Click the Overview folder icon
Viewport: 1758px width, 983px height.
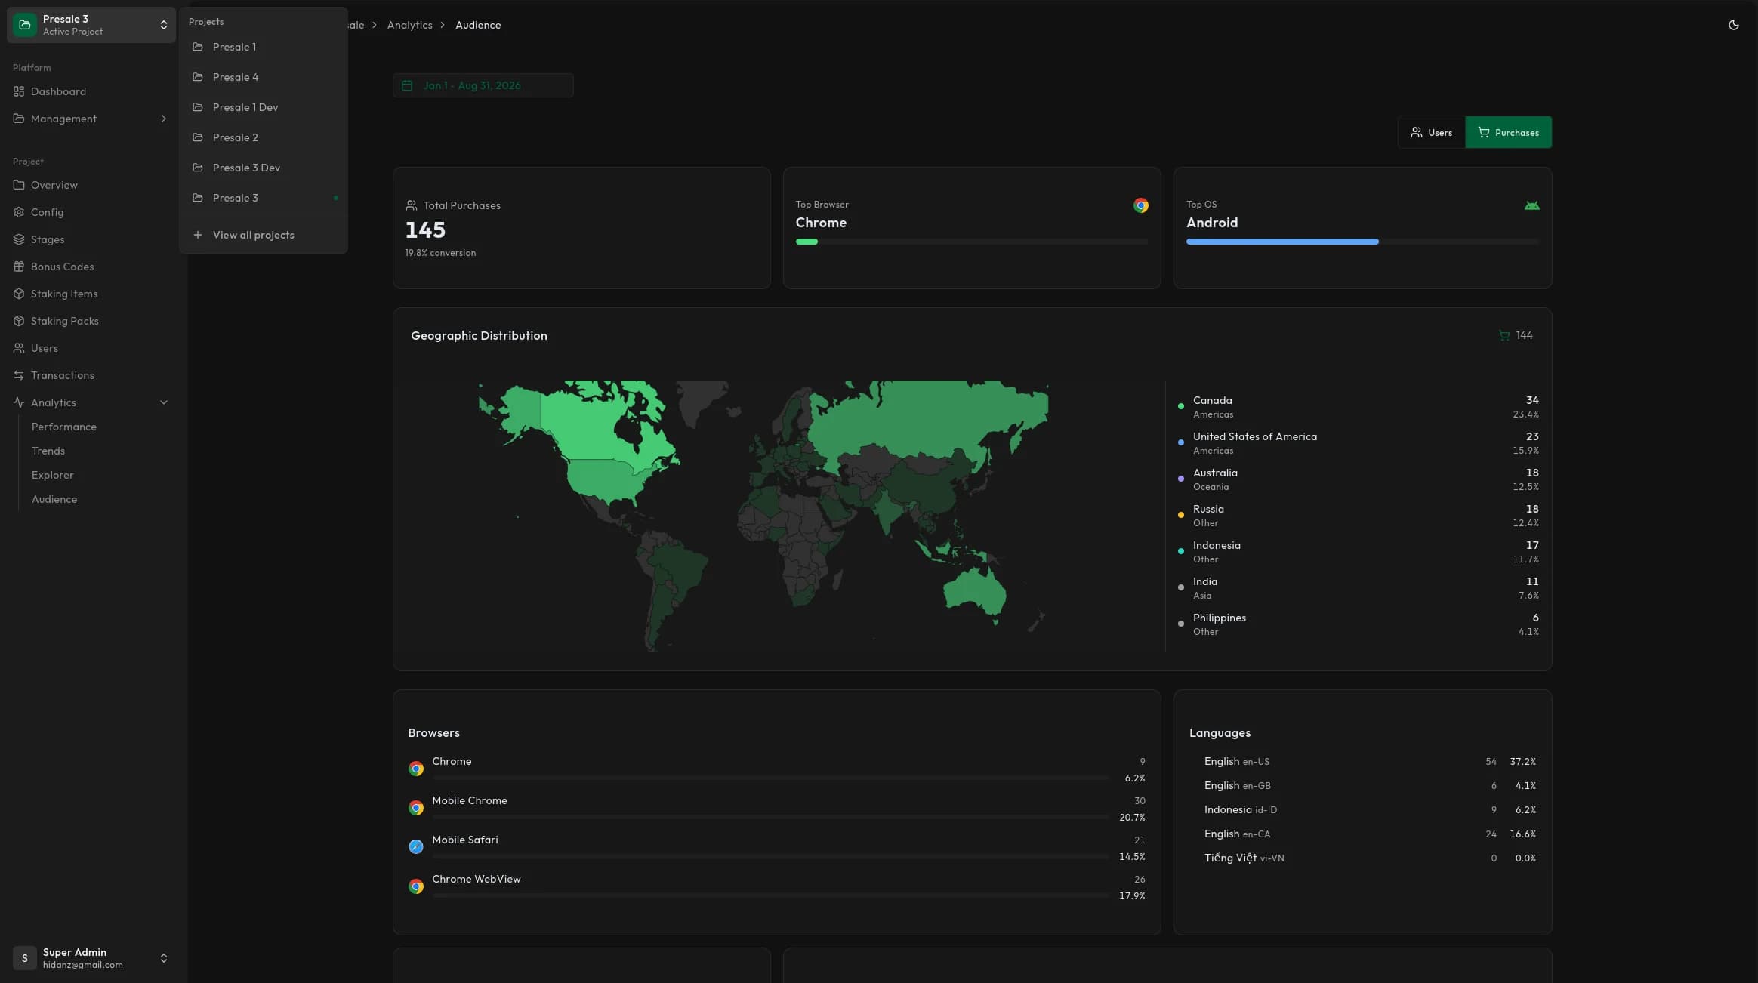(19, 185)
